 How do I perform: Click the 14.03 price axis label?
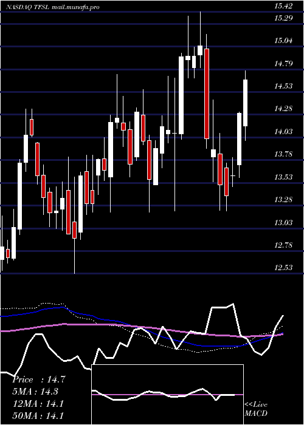pos(283,132)
